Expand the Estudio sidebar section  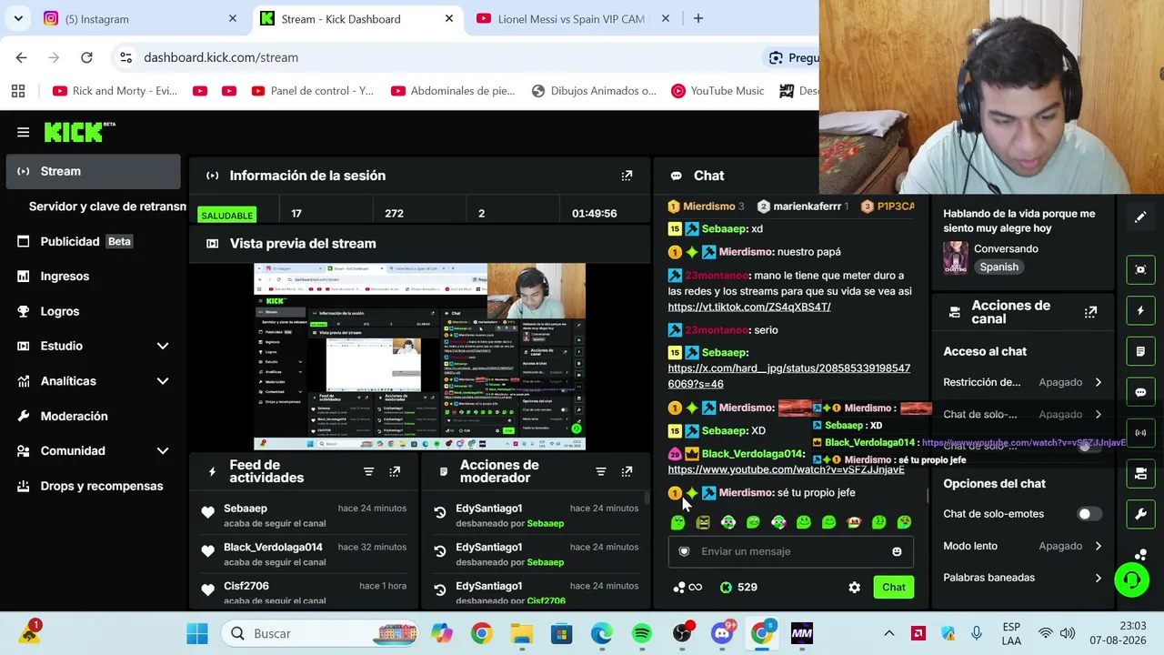[x=163, y=346]
